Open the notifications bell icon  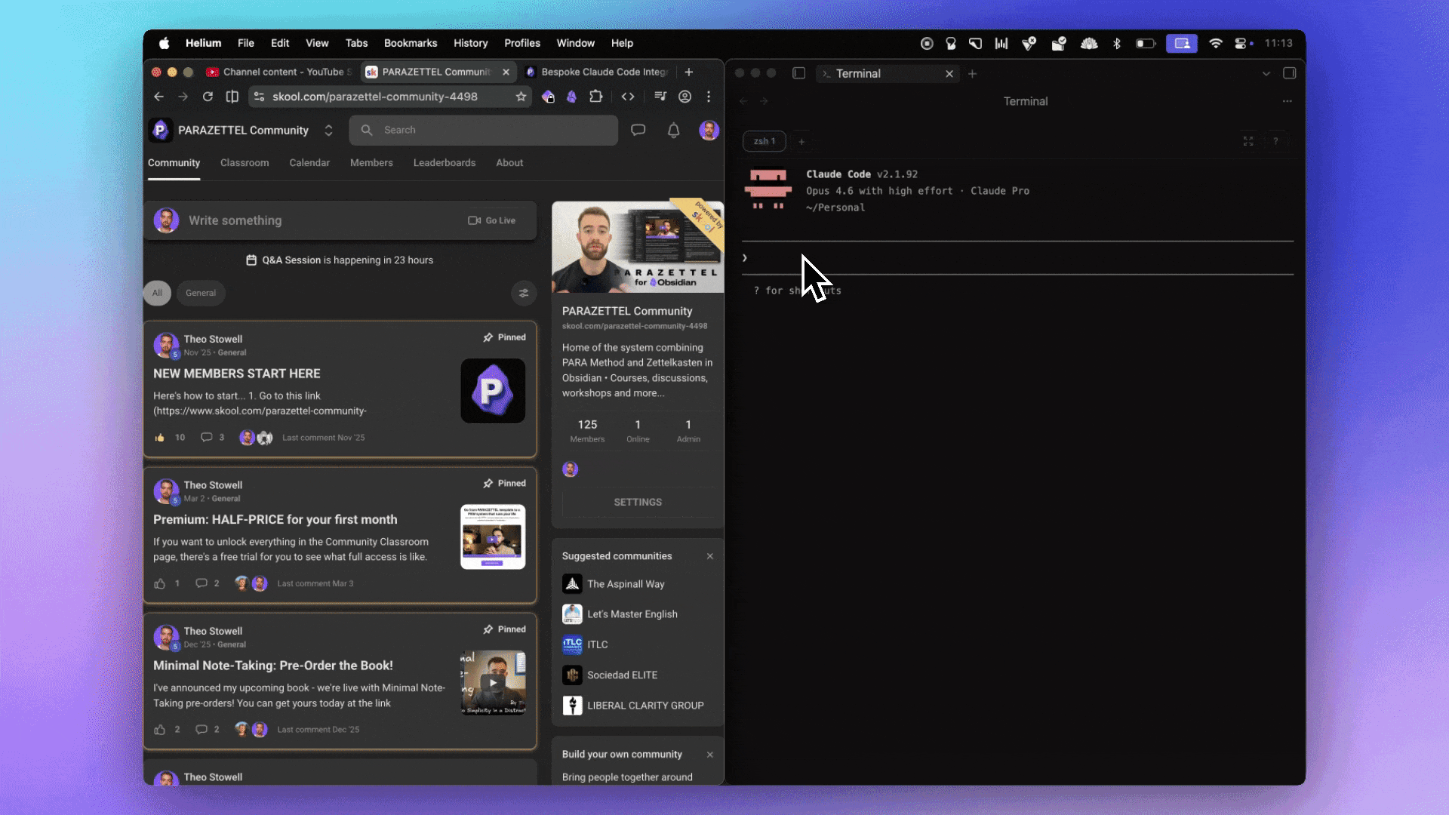click(x=672, y=130)
